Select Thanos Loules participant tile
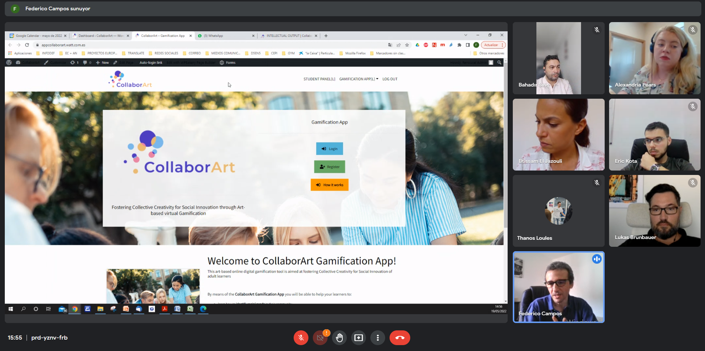 tap(559, 211)
